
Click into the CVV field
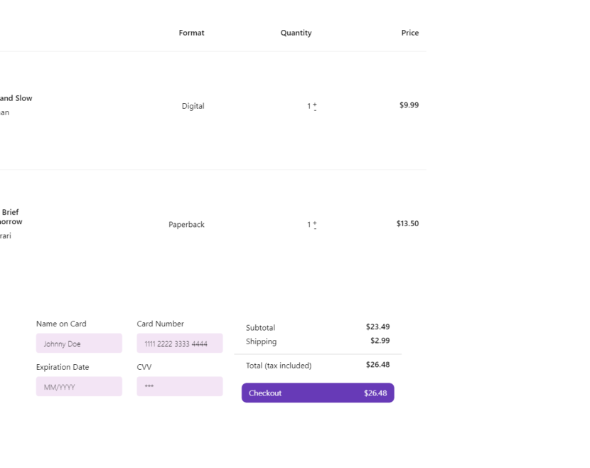pyautogui.click(x=179, y=387)
